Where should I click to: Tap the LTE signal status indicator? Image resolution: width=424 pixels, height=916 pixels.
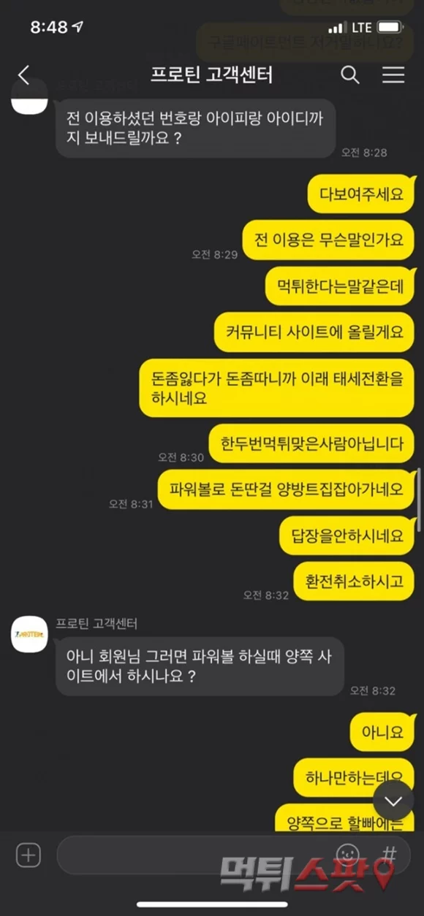click(x=361, y=28)
